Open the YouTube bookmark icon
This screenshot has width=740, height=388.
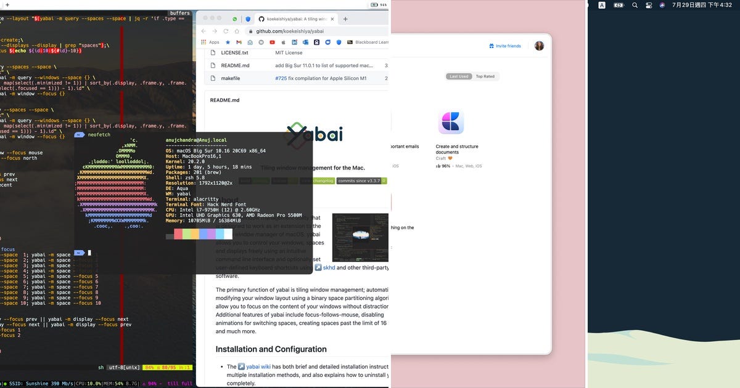272,42
